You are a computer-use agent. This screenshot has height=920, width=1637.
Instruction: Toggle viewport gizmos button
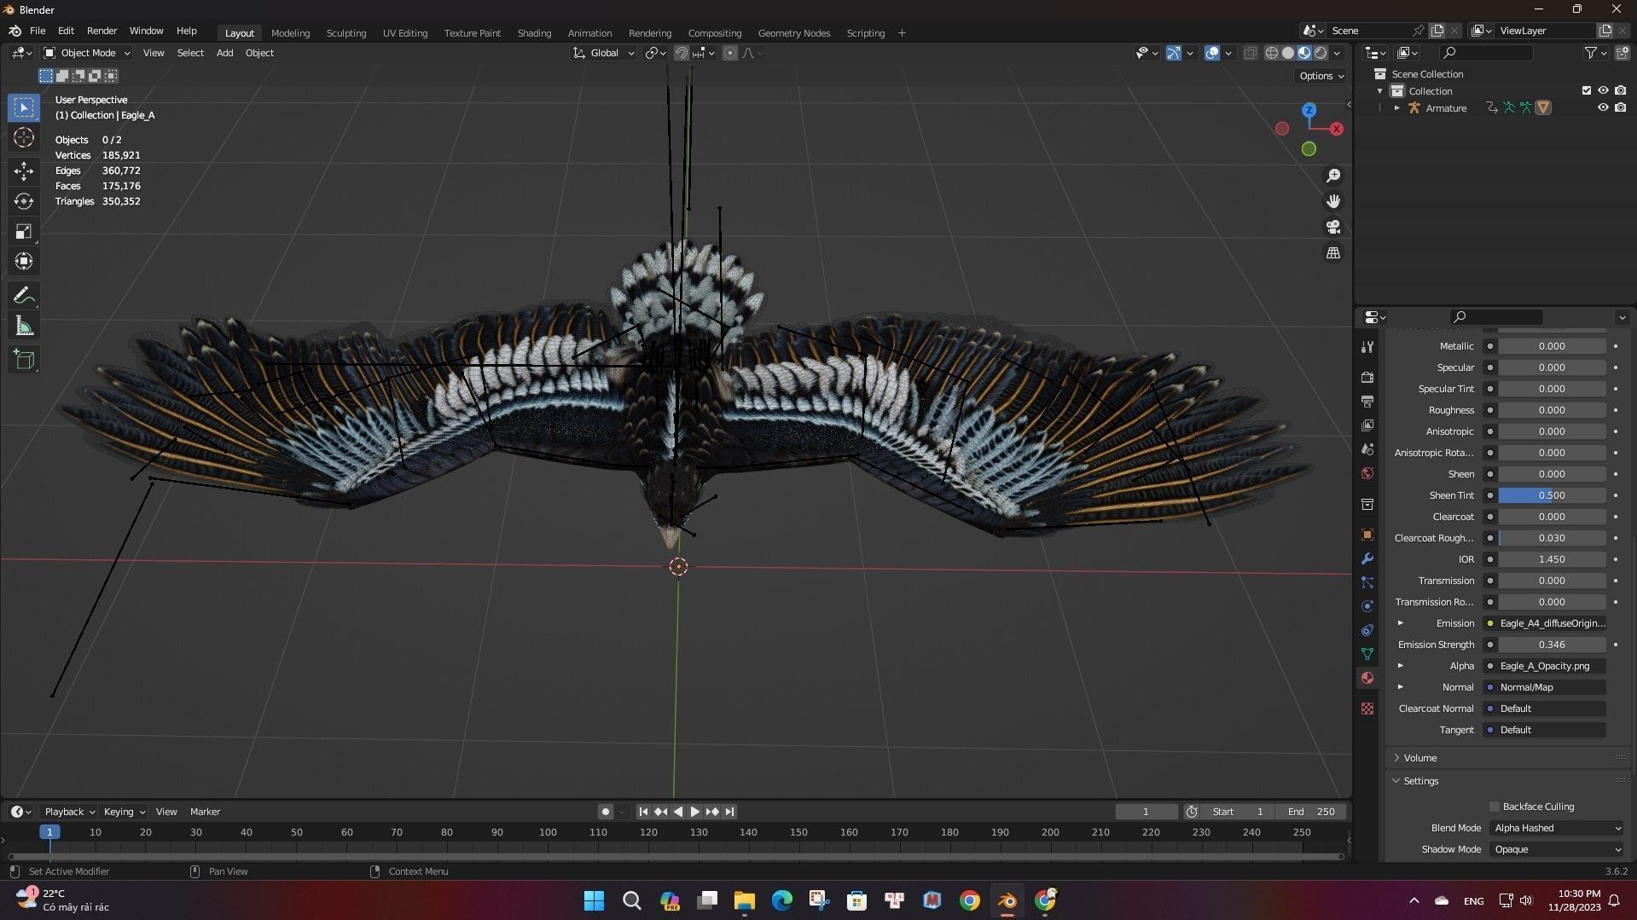[x=1174, y=53]
